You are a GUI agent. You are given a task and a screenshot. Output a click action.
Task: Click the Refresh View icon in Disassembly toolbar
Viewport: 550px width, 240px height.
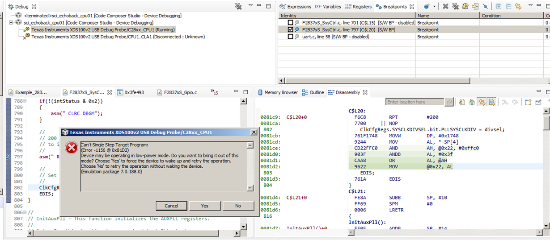[x=462, y=102]
